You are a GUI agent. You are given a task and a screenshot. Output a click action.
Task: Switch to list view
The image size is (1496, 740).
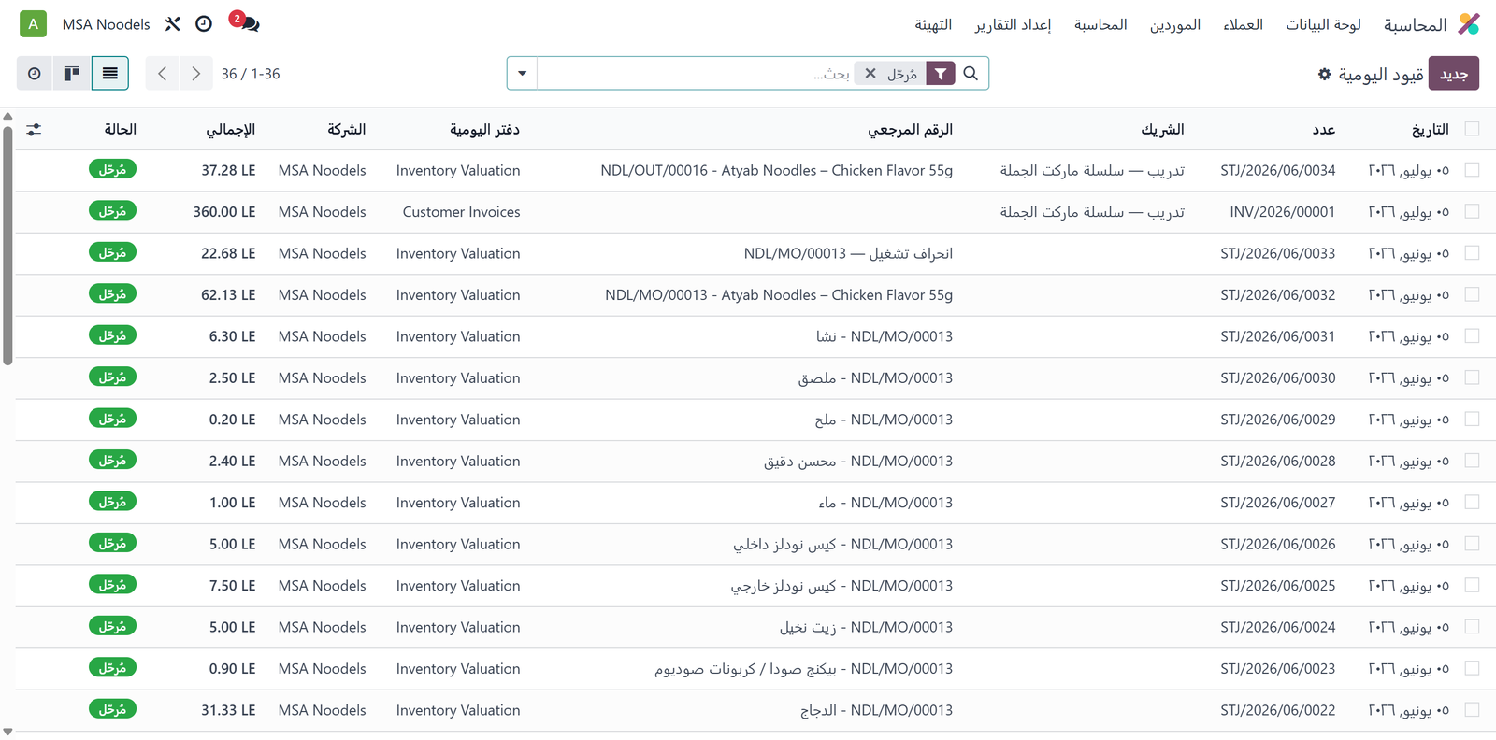(x=109, y=73)
